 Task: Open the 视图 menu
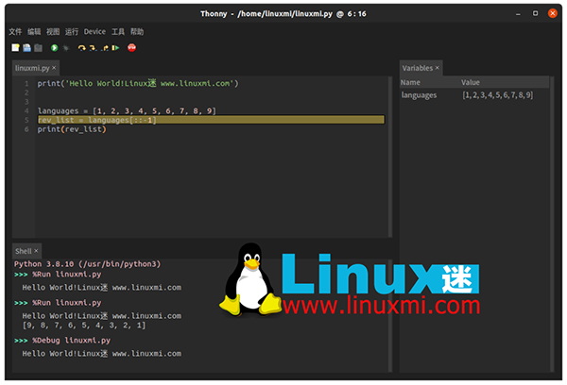coord(53,32)
